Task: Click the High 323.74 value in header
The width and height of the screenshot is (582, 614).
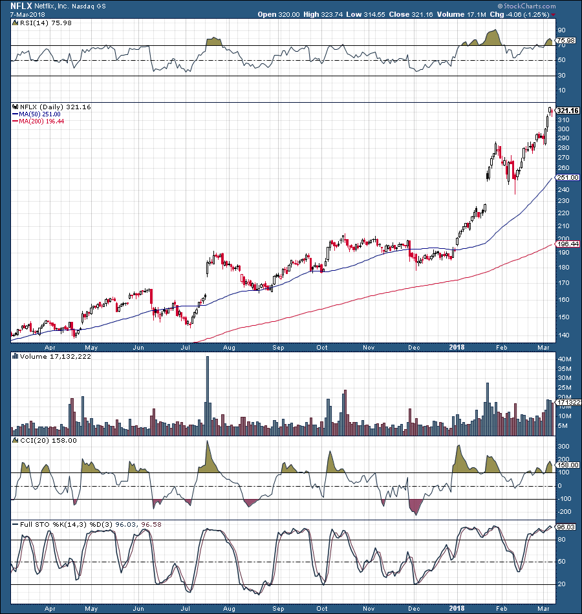Action: (x=323, y=14)
